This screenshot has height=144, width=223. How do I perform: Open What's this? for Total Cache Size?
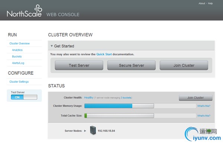coord(204,116)
